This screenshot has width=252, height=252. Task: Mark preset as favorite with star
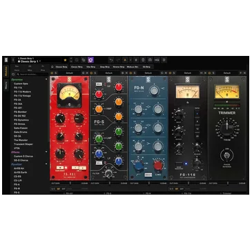[x=65, y=60]
